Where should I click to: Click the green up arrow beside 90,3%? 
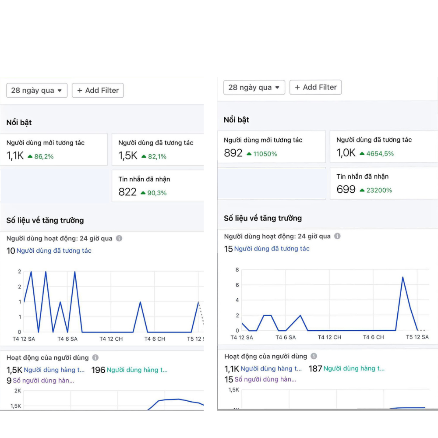143,193
